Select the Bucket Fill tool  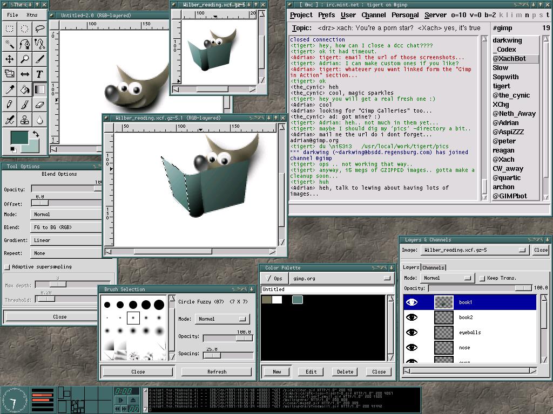24,89
